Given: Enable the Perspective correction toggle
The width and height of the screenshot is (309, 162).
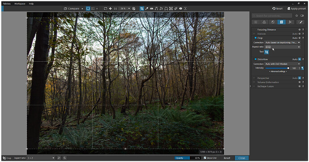Looking at the screenshot, I should point(255,78).
